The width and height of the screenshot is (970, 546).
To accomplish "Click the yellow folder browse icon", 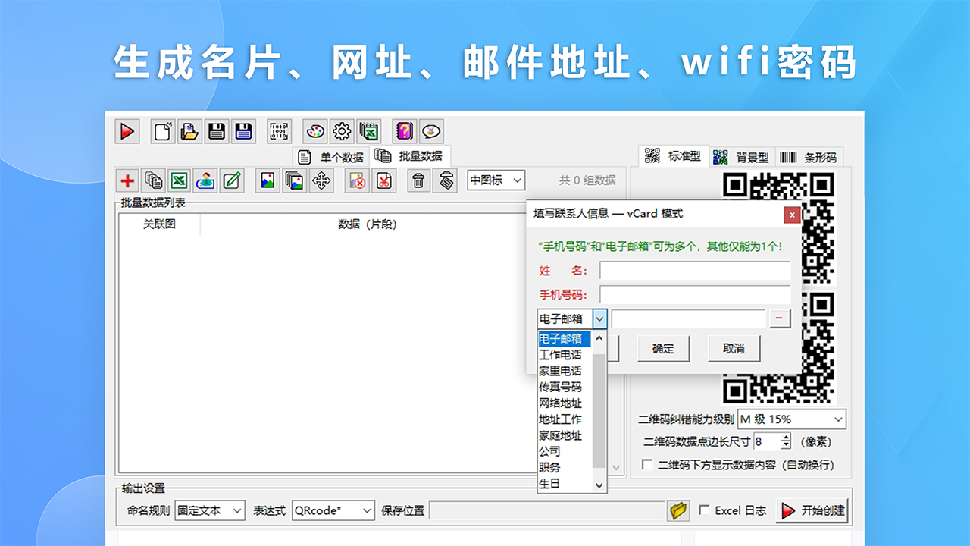I will click(x=678, y=510).
